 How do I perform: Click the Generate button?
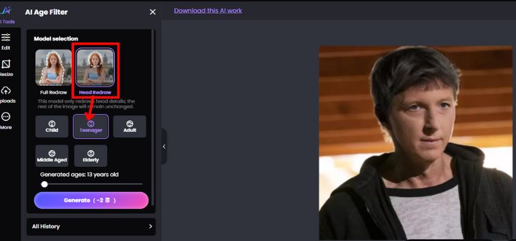click(91, 200)
